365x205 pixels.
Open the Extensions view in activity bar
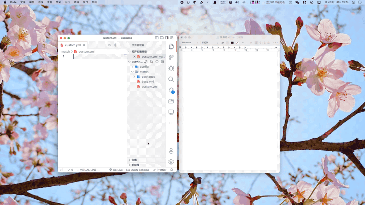(171, 90)
